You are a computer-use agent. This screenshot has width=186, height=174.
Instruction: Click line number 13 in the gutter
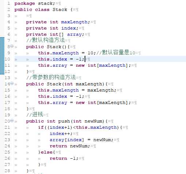click(7, 78)
